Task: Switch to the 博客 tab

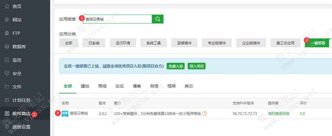Action: (137, 86)
